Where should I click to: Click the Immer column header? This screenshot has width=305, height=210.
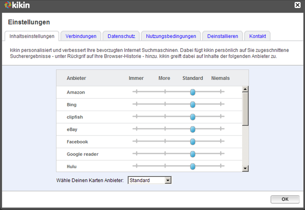coord(136,78)
